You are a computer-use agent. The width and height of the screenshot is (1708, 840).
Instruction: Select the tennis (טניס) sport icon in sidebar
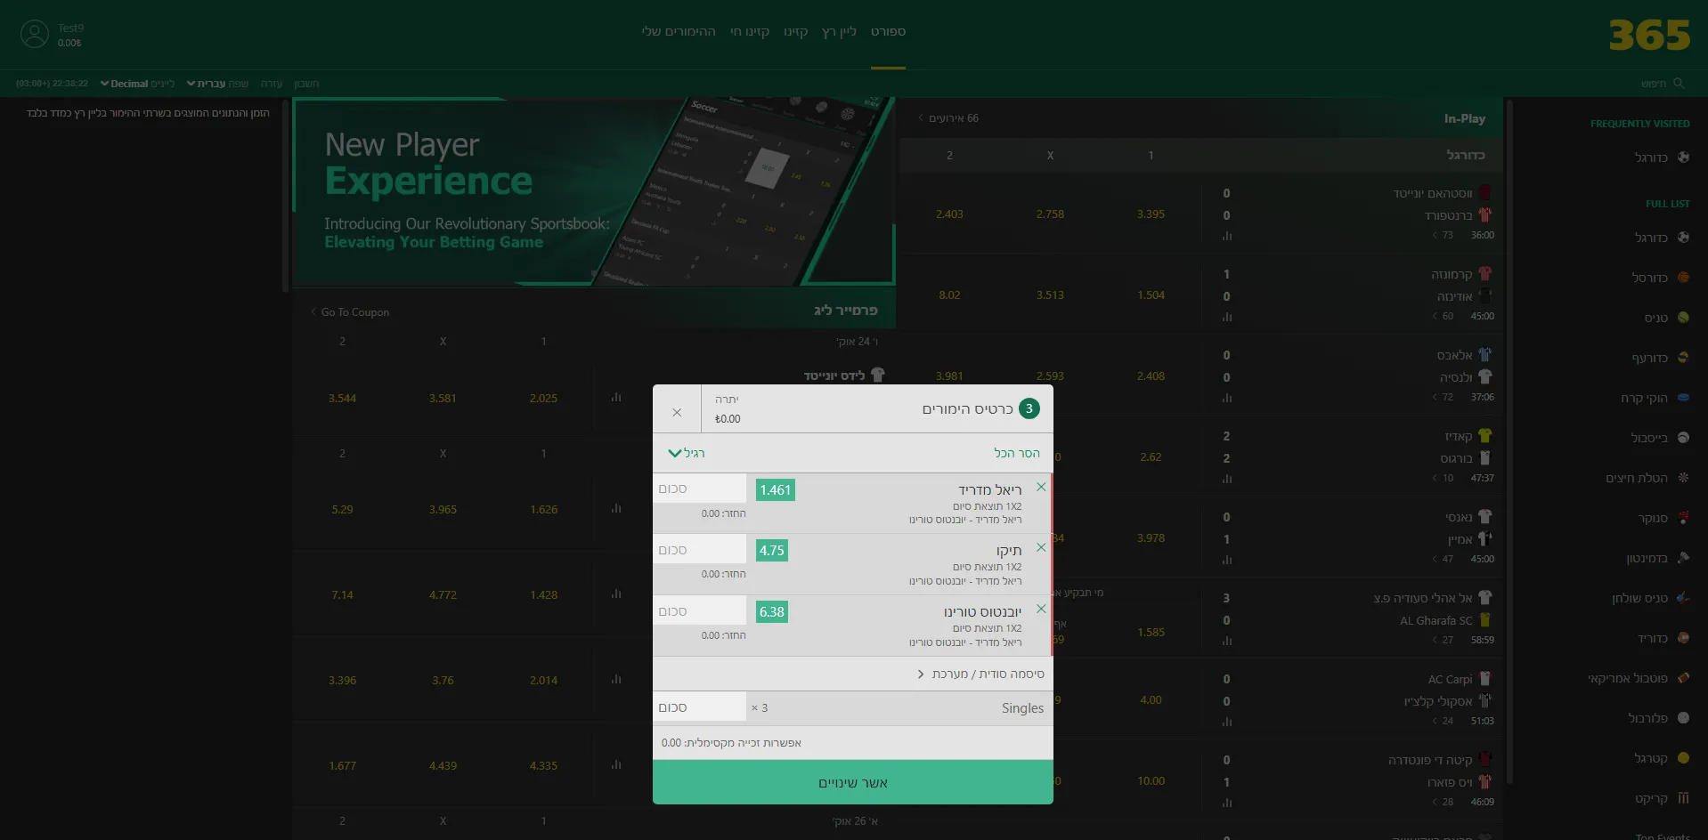click(1683, 317)
